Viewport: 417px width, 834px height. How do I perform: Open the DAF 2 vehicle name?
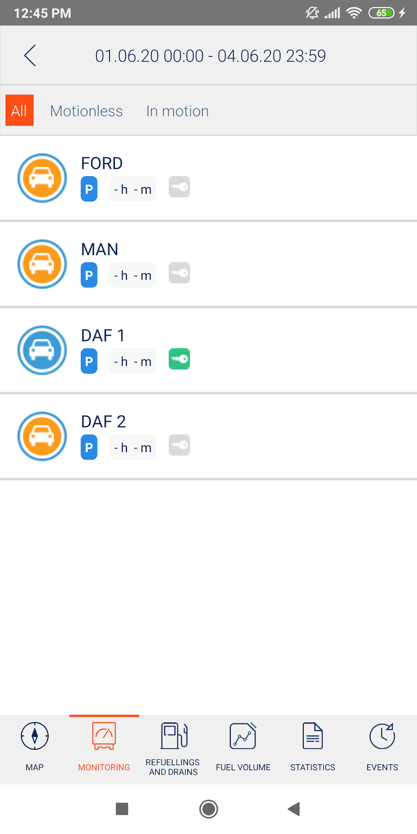[103, 421]
